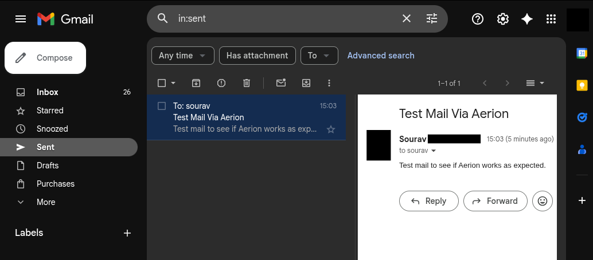Expand the More item in sidebar

[46, 202]
